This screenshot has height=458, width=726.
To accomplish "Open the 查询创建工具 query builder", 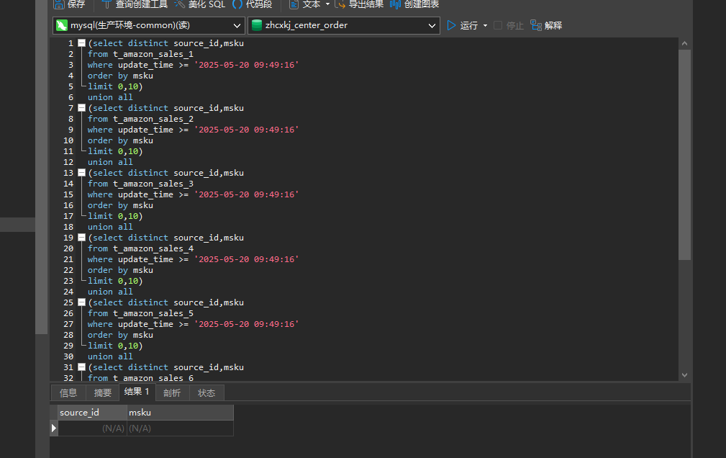I will pyautogui.click(x=135, y=4).
